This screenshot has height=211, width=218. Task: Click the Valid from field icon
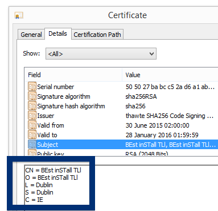[32, 125]
